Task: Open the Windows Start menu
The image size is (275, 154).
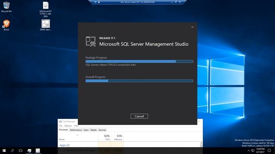Action: pyautogui.click(x=4, y=151)
